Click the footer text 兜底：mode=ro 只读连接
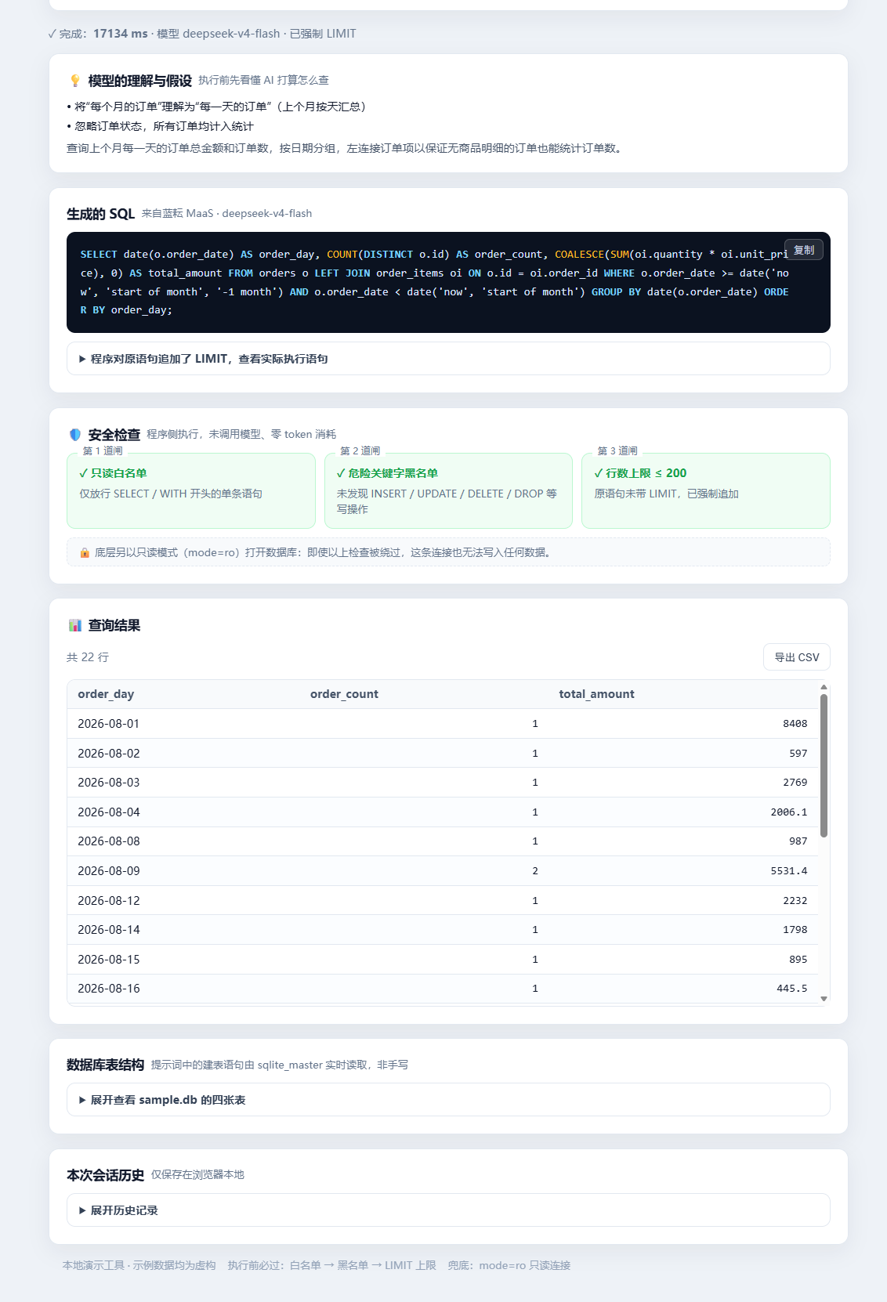 point(509,1265)
